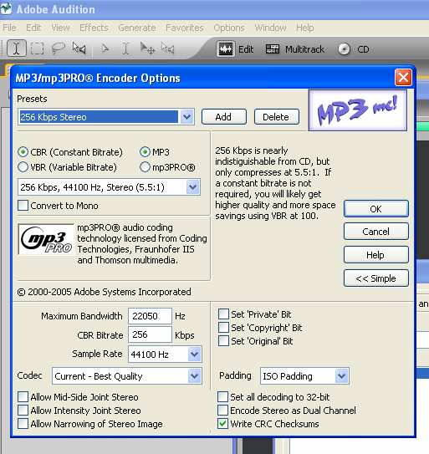Close the Encoder Options dialog
The image size is (429, 454).
pos(403,77)
